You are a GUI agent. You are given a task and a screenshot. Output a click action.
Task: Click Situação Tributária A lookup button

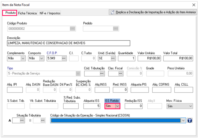pyautogui.click(x=22, y=120)
